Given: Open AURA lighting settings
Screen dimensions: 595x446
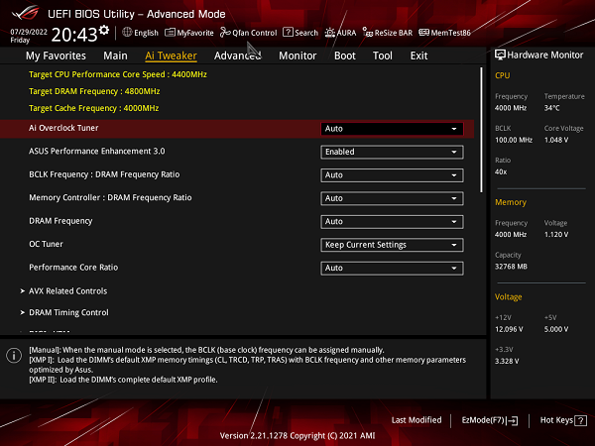Looking at the screenshot, I should tap(340, 33).
